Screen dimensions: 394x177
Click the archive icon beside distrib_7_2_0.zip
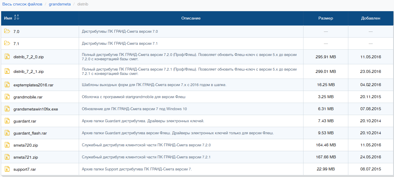pyautogui.click(x=7, y=57)
